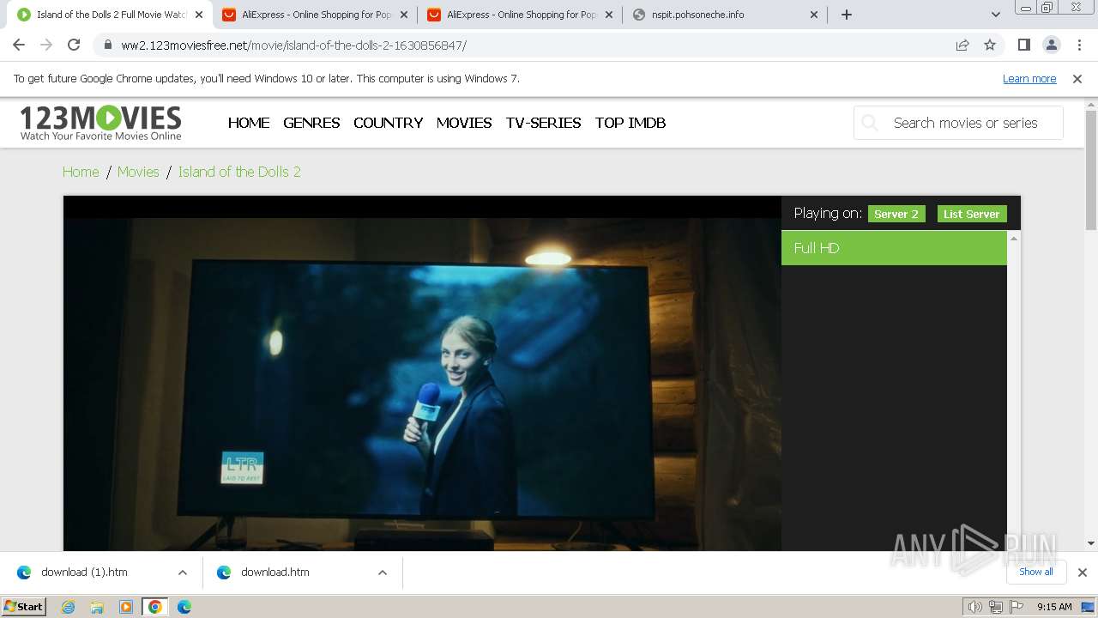Open the Learn more link
Screen dimensions: 1098x618
1029,78
